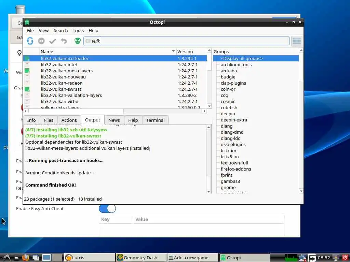Click the red power shutdown tray icon

coord(345,258)
